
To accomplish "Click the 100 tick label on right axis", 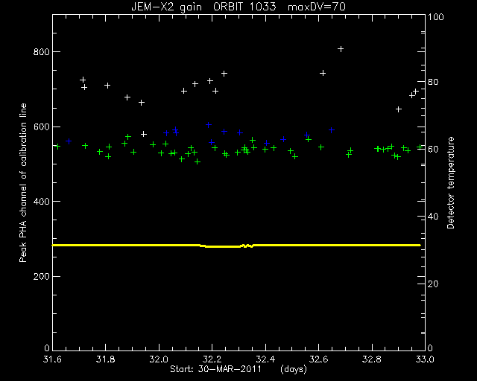I will (x=435, y=16).
